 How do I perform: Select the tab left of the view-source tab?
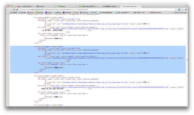pyautogui.click(x=110, y=6)
